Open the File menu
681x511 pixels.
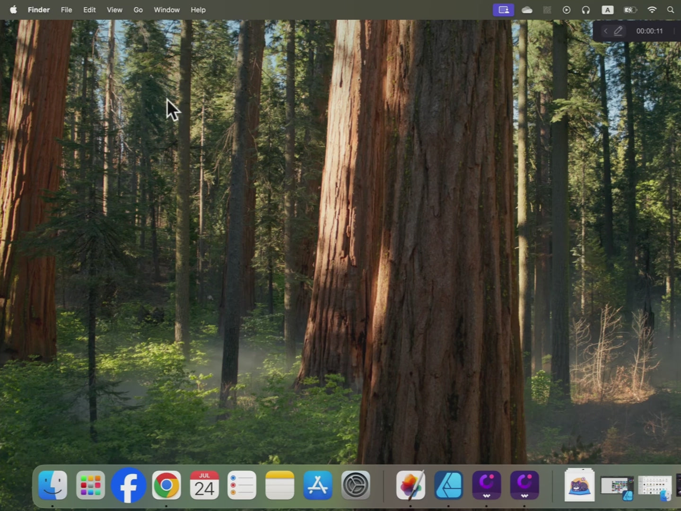click(x=66, y=10)
